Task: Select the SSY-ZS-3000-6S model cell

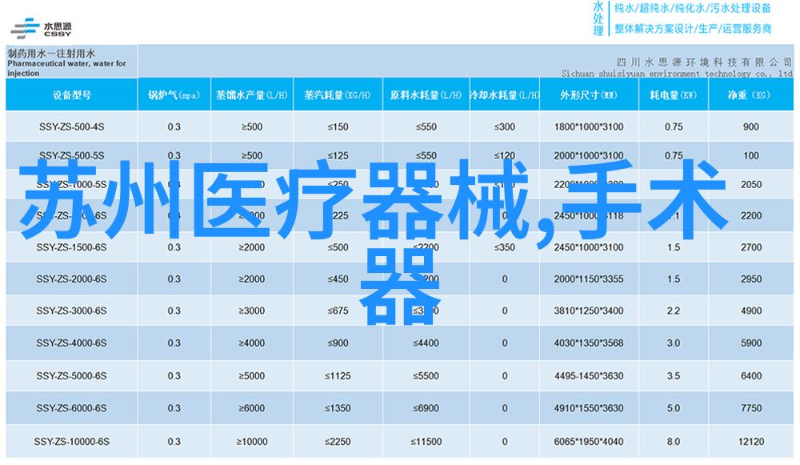Action: 71,311
